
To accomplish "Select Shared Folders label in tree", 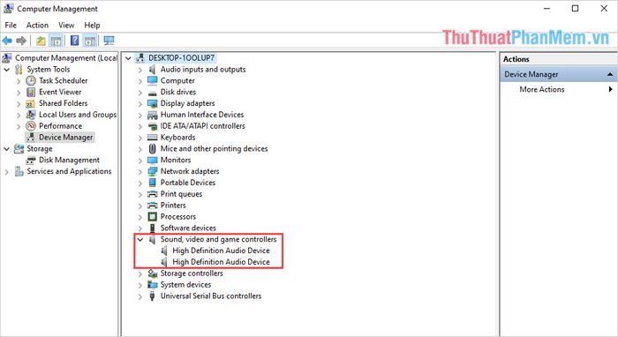I will [x=63, y=103].
